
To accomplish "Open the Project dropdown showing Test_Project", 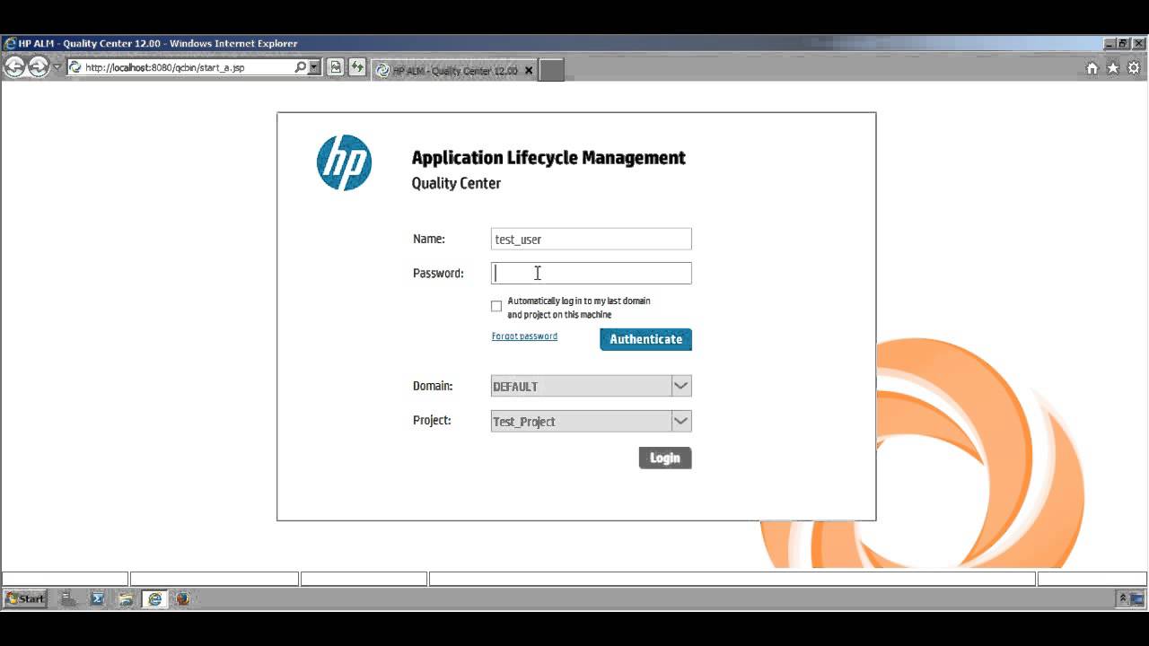I will click(592, 421).
